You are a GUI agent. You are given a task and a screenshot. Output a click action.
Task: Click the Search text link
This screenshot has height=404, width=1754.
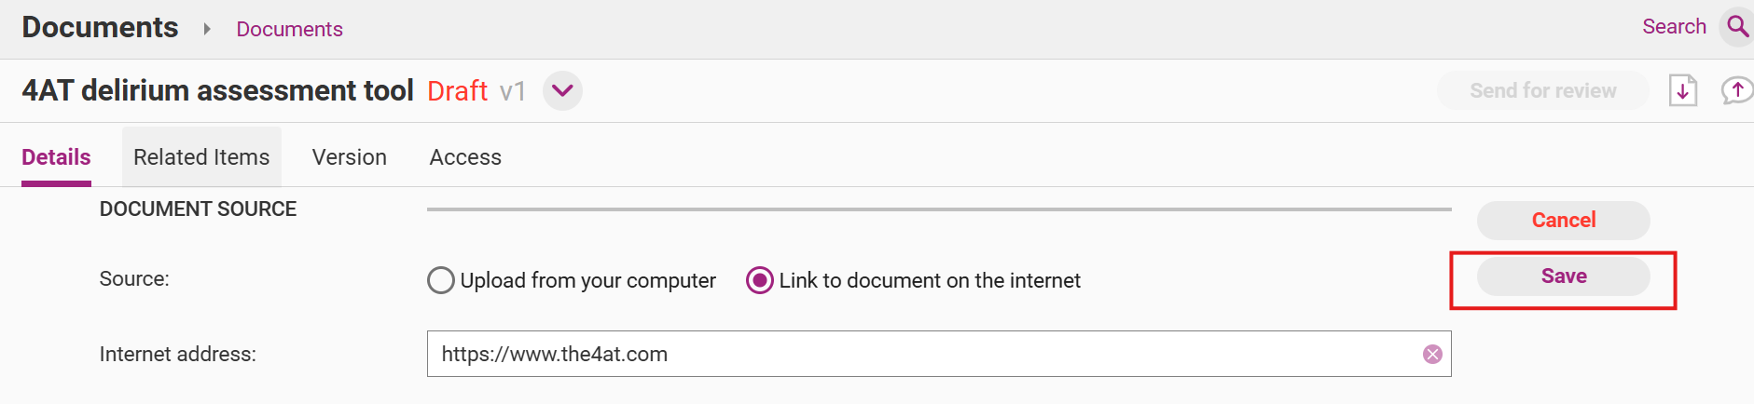[x=1674, y=26]
